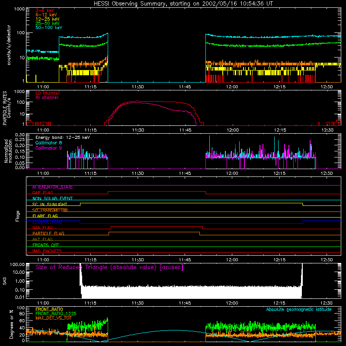Click the ECLIPSE_FLAG label

pyautogui.click(x=47, y=222)
